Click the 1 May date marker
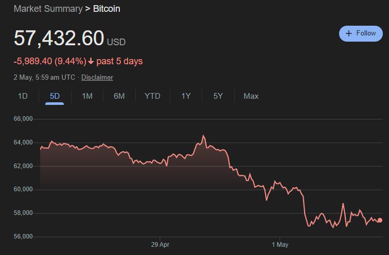Screen dimensions: 389x255 (280, 245)
